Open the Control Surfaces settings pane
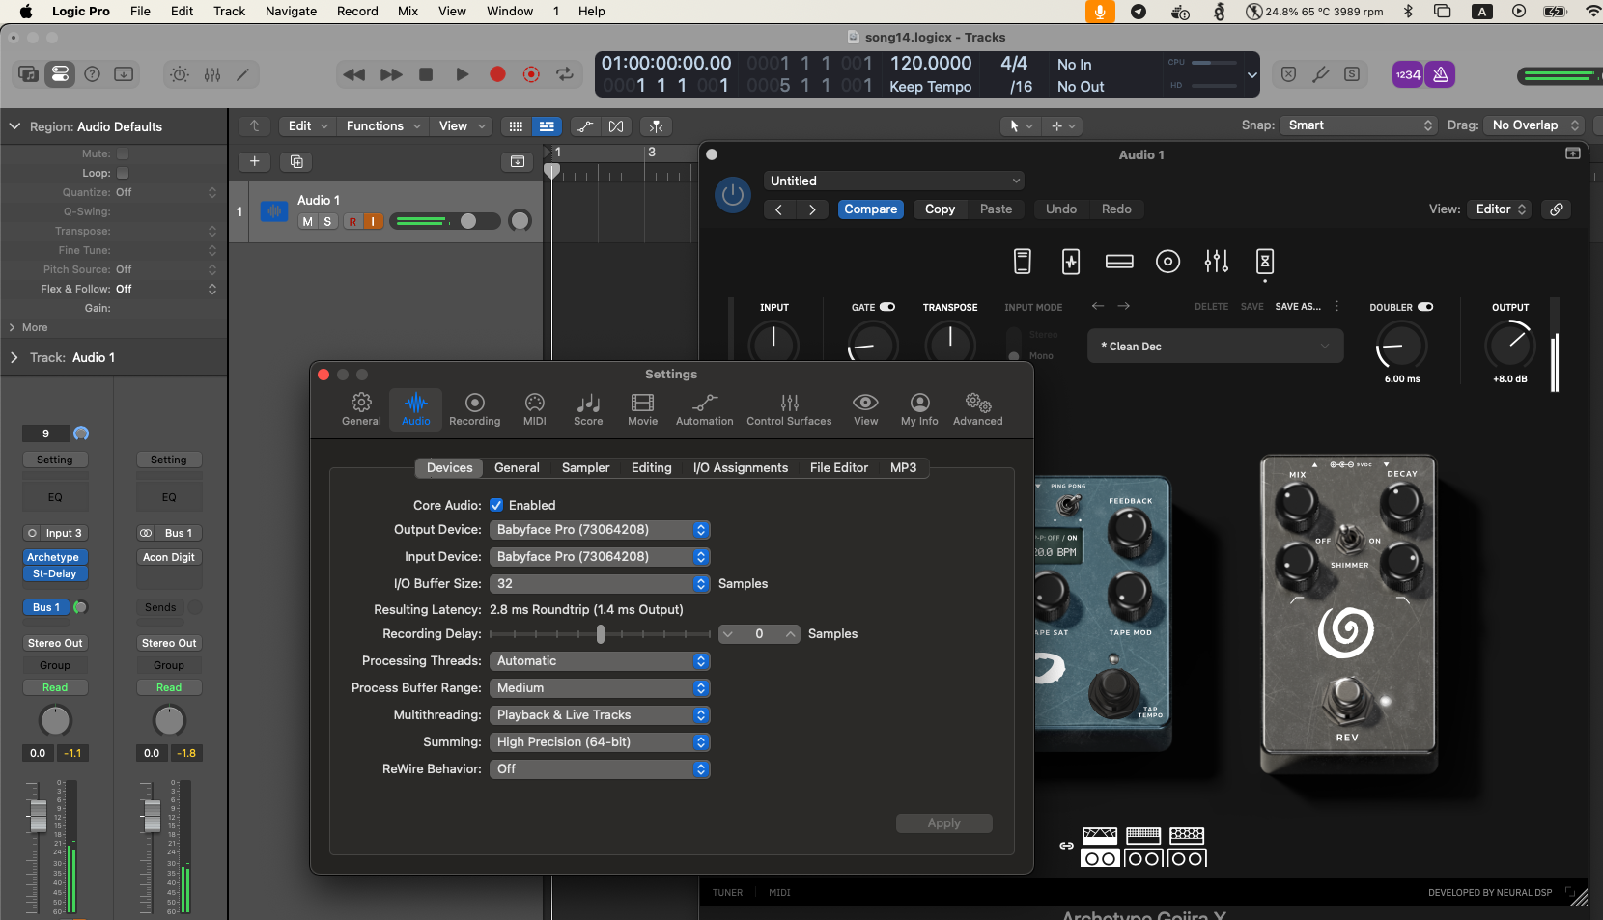The height and width of the screenshot is (920, 1603). (789, 408)
